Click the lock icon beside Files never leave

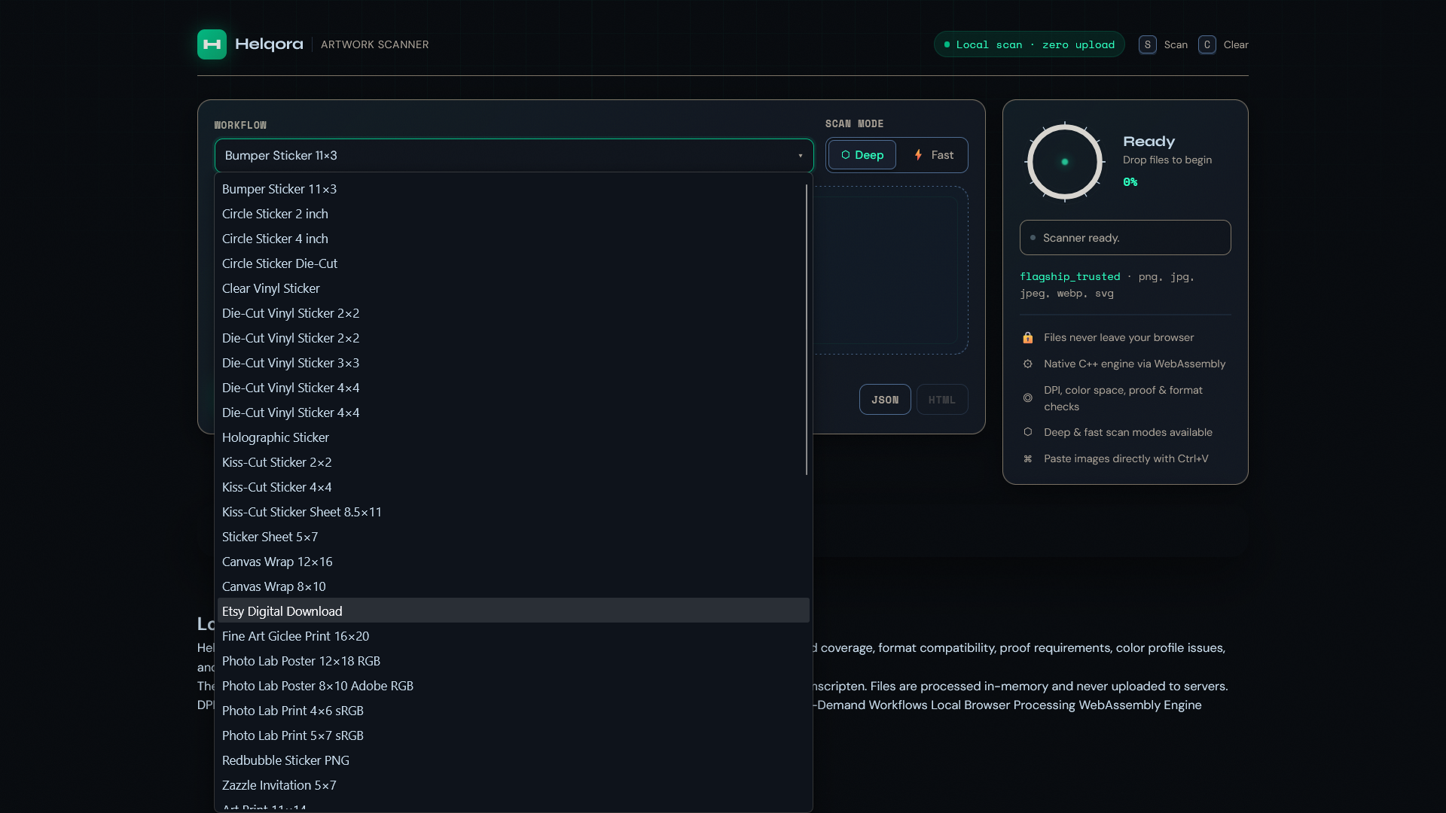(x=1027, y=337)
